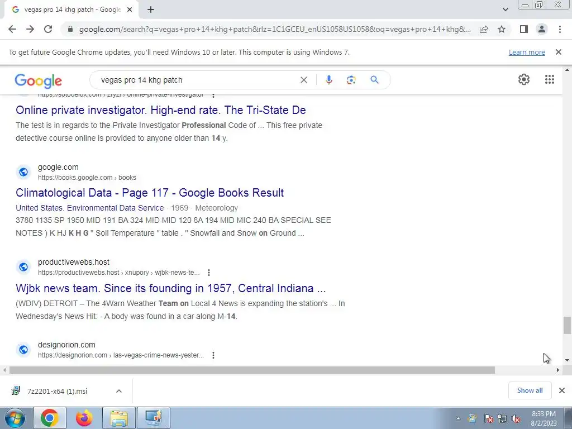Screen dimensions: 572x429
Task: Bookmark this tab with star icon
Action: tap(502, 29)
